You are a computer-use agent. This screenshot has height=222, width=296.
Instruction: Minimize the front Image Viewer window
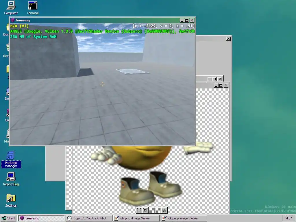tap(216, 86)
